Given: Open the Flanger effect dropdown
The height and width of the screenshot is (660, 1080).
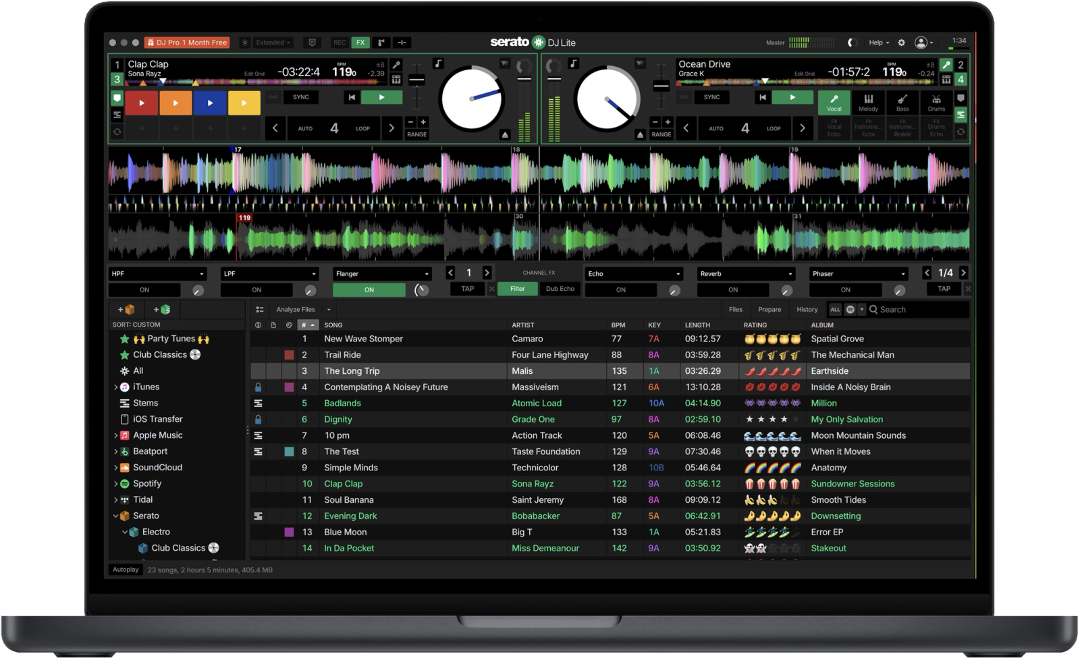Looking at the screenshot, I should click(x=381, y=274).
